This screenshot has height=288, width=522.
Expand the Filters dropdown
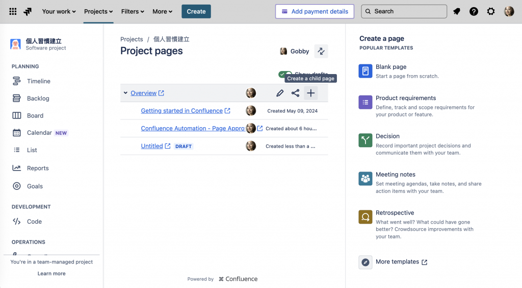pos(133,12)
